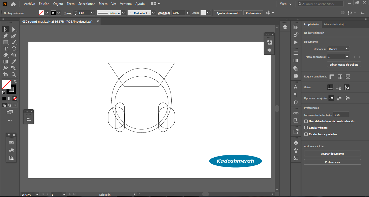Click Editar mesas de trabajo button
Screen dimensions: 369x197
tap(344, 65)
